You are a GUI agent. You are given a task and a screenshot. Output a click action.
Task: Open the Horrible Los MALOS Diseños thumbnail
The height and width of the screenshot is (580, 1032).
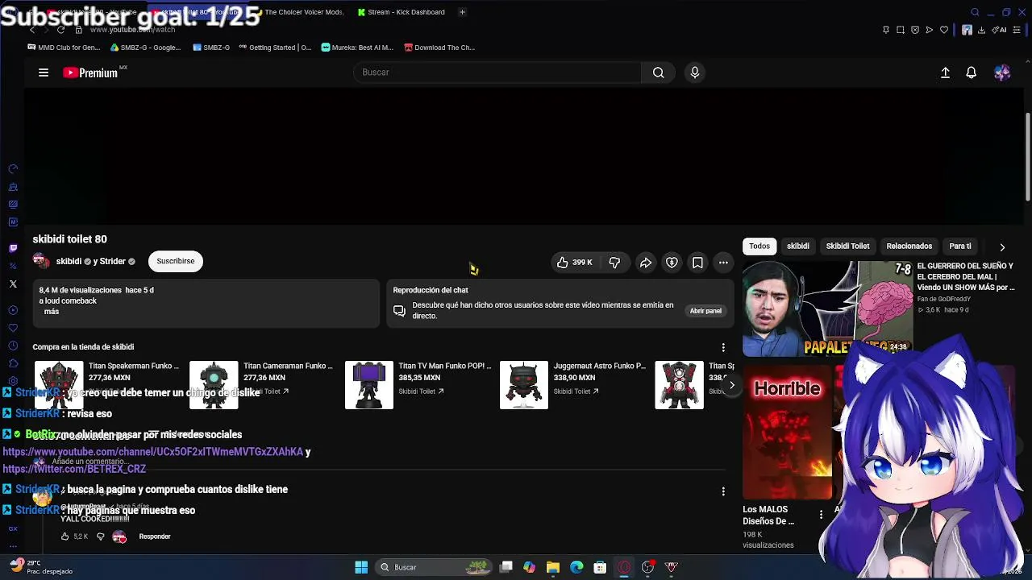(x=787, y=431)
